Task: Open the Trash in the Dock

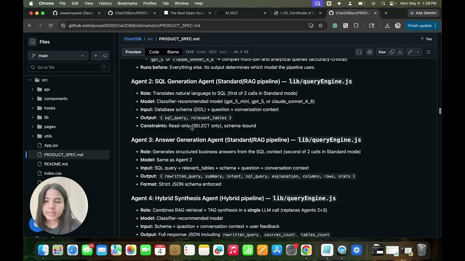Action: point(421,250)
